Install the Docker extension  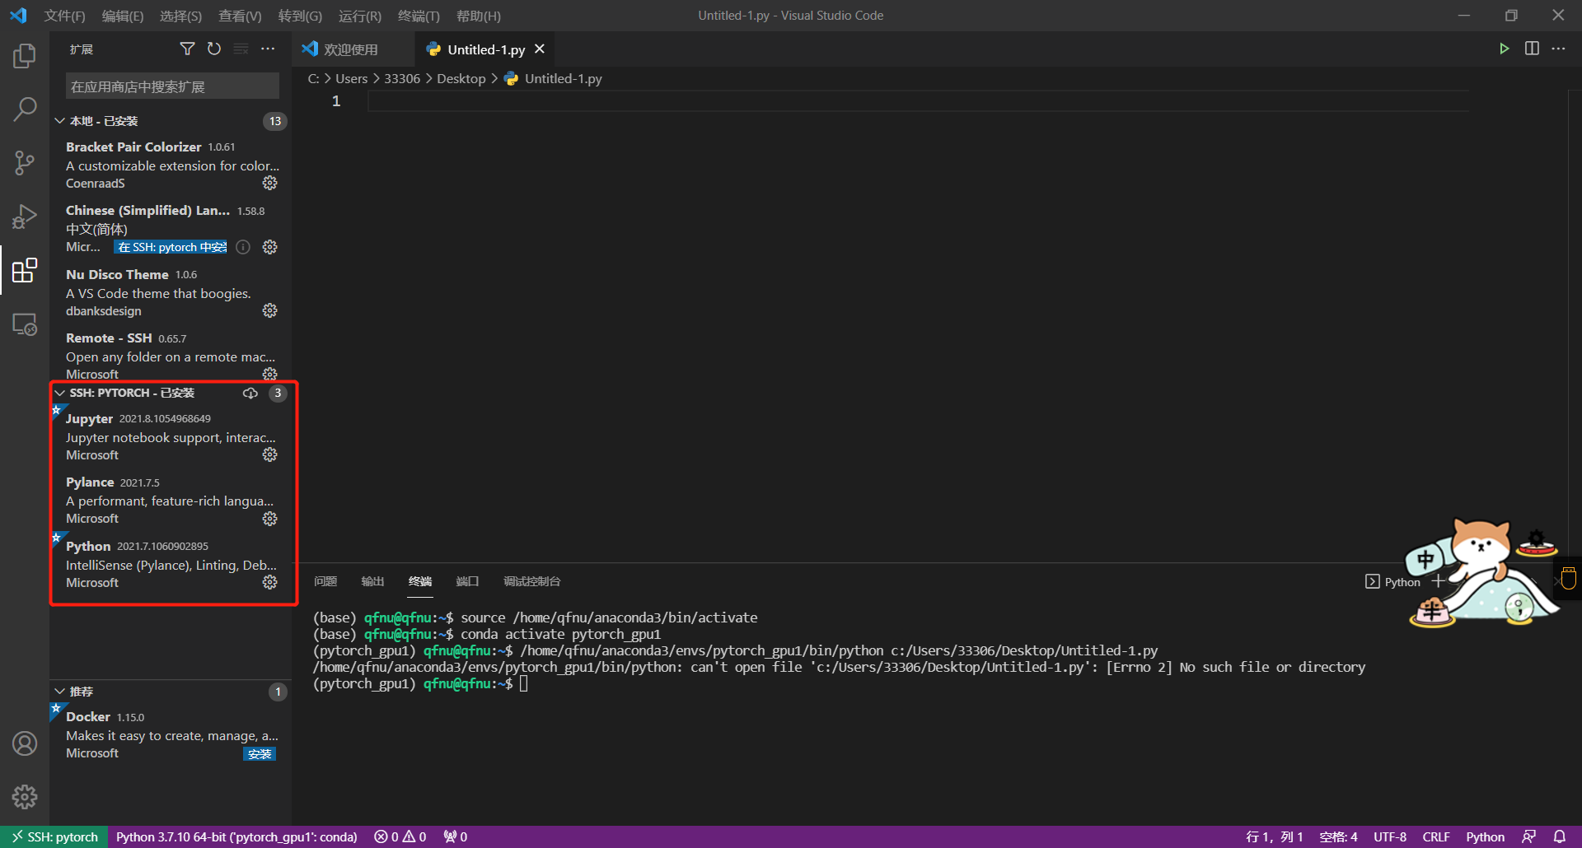(x=260, y=754)
